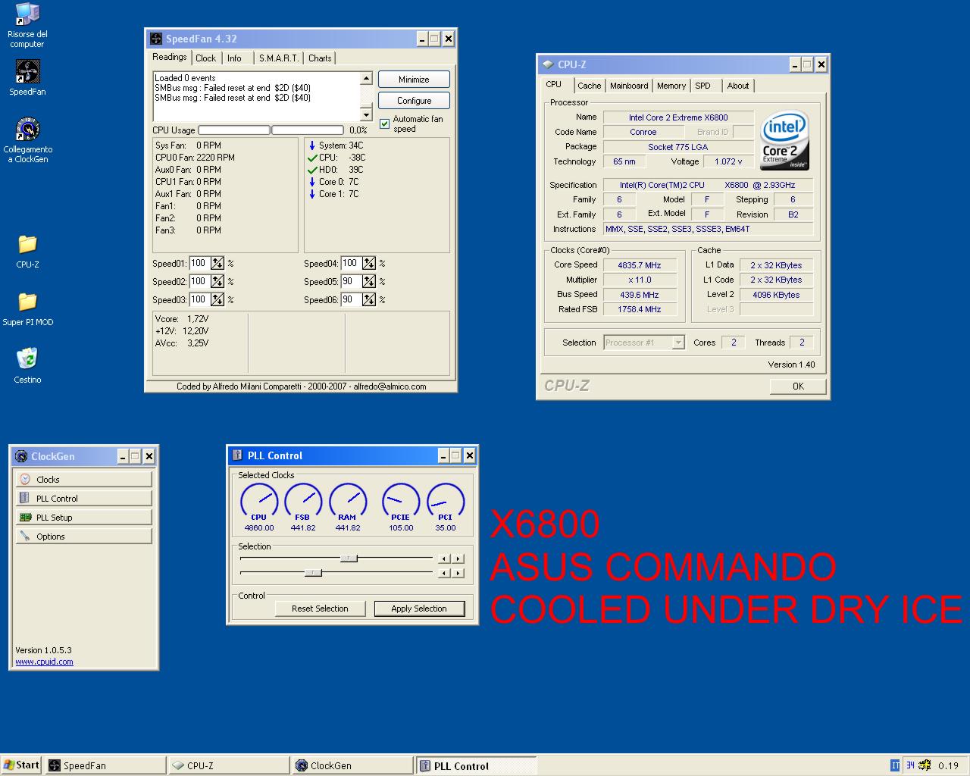Adjust the Speed01 spinner arrows
The height and width of the screenshot is (776, 970).
click(x=217, y=263)
